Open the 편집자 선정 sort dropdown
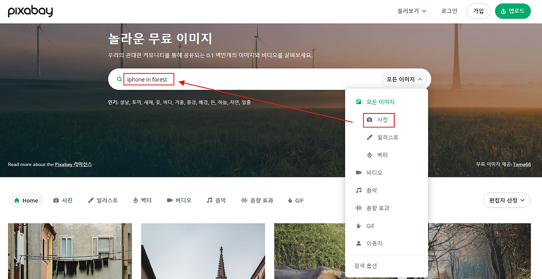 (507, 200)
